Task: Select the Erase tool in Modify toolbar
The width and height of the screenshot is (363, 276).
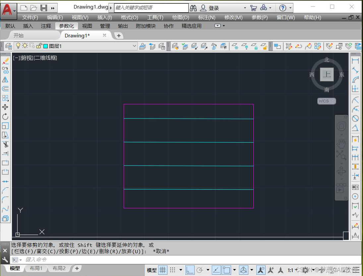Action: click(x=5, y=61)
